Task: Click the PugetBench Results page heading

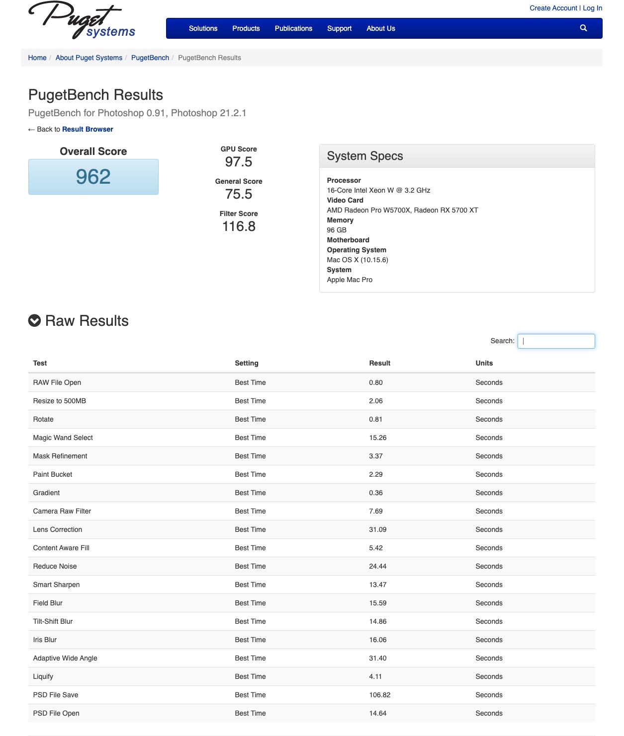Action: pyautogui.click(x=95, y=95)
